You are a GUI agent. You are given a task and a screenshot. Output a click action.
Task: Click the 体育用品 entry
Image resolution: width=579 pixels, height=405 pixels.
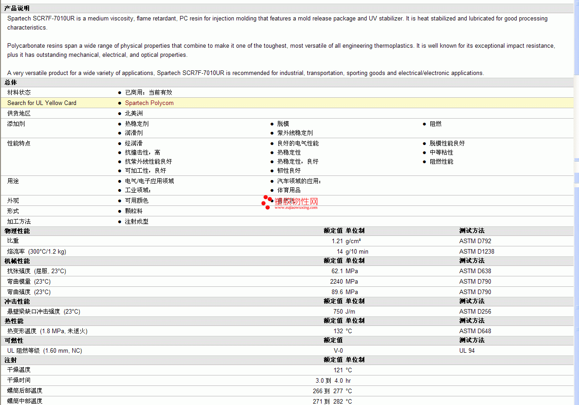[x=289, y=190]
